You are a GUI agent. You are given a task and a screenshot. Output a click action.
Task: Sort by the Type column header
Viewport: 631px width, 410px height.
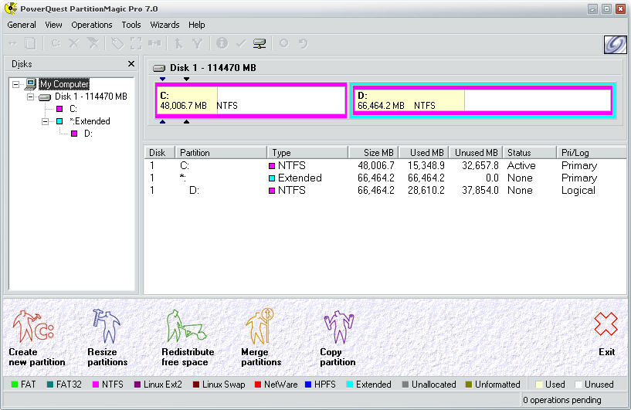(307, 153)
